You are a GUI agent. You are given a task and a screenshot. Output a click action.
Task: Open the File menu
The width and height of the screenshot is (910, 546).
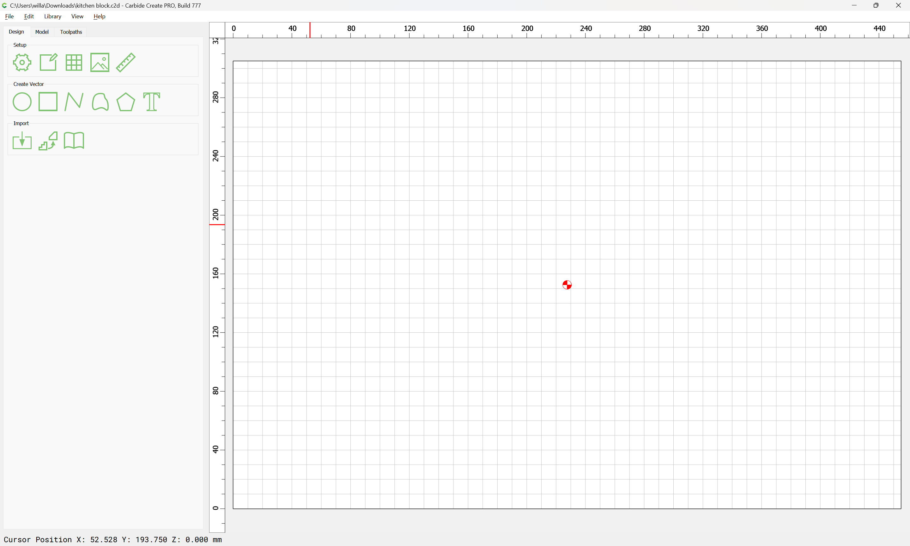coord(9,16)
